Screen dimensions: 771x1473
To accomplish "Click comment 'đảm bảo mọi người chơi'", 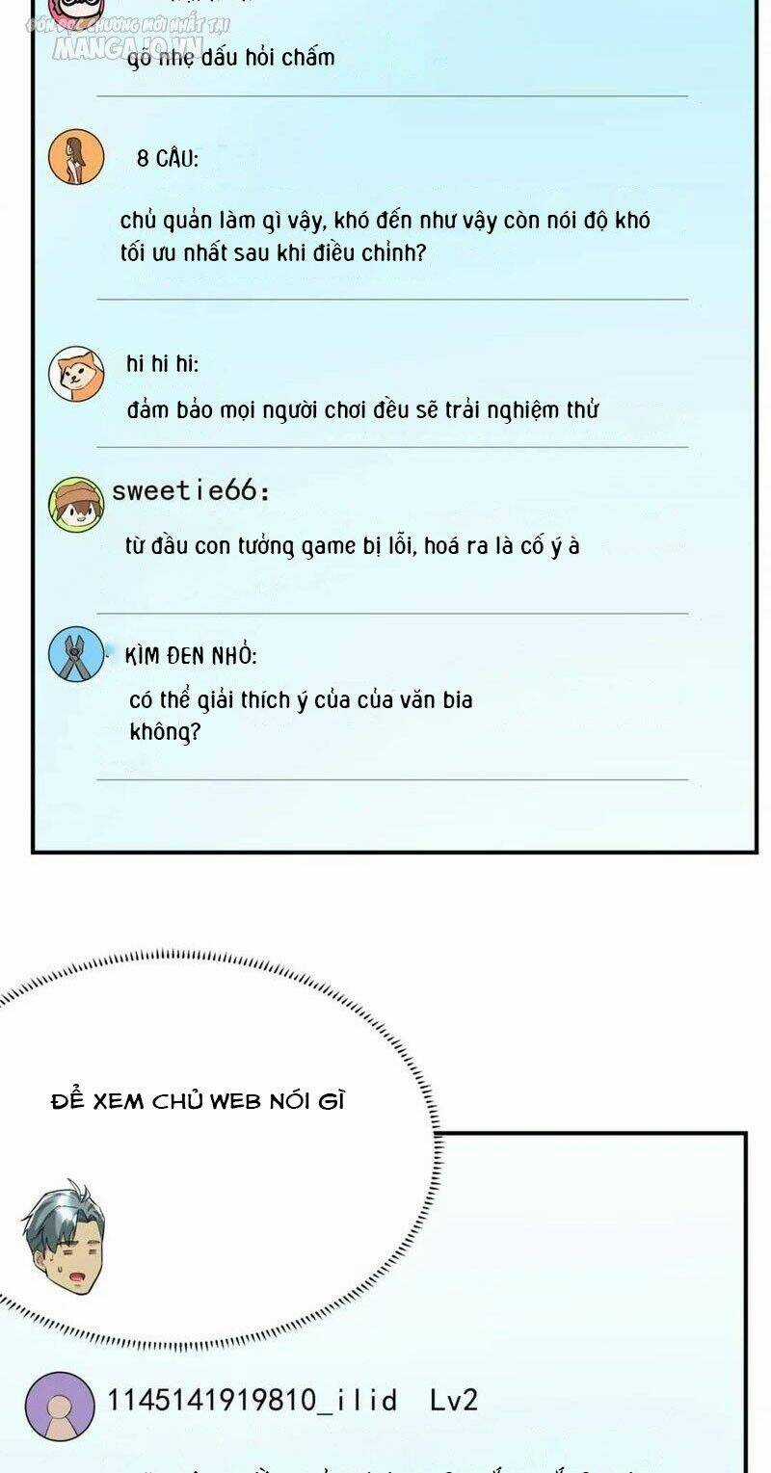I will tap(362, 409).
